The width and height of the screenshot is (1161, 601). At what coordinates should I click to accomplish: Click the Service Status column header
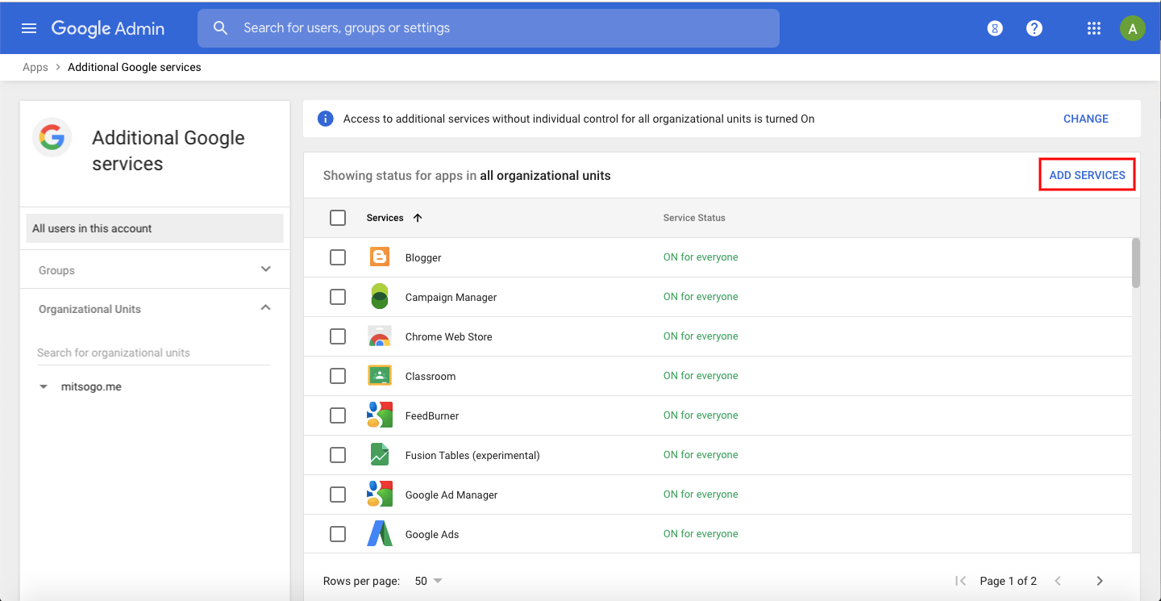(694, 218)
